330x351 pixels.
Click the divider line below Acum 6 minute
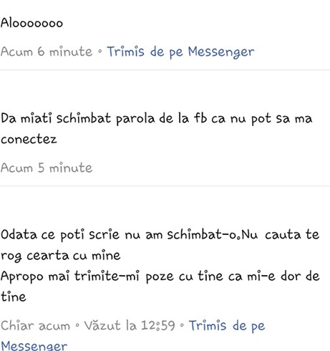coord(165,70)
